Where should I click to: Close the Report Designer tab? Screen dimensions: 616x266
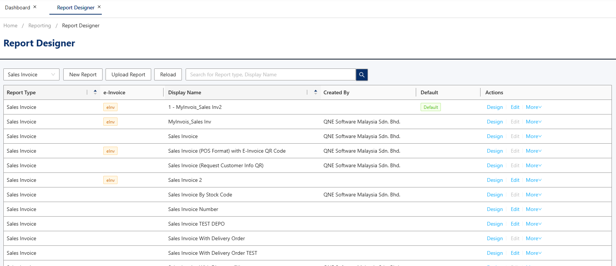[99, 7]
